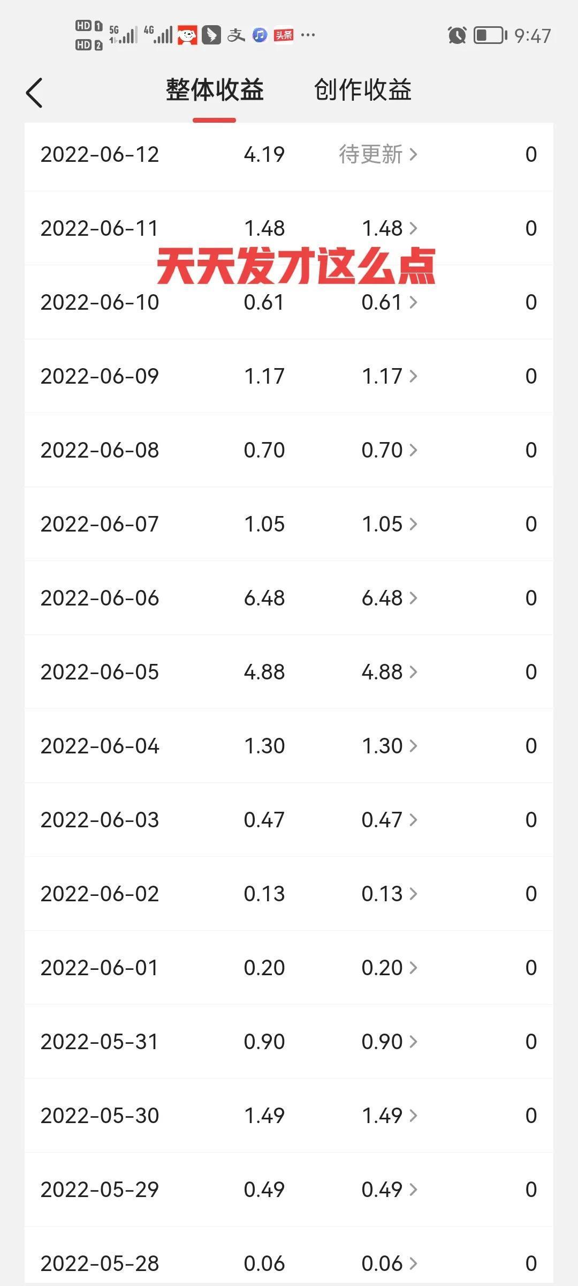Viewport: 578px width, 1286px height.
Task: Switch to the 创作收益 tab
Action: [362, 90]
